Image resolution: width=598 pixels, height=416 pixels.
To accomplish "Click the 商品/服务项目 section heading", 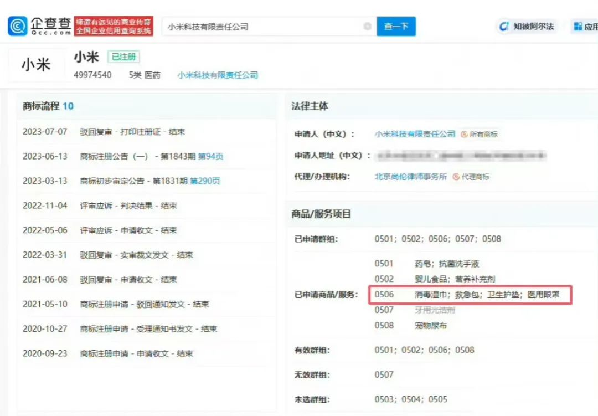I will coord(321,214).
